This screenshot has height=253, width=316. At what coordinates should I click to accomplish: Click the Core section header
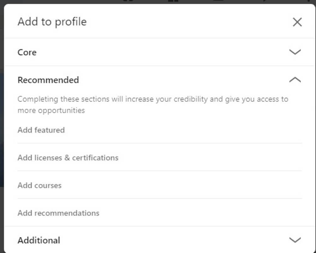tap(27, 52)
